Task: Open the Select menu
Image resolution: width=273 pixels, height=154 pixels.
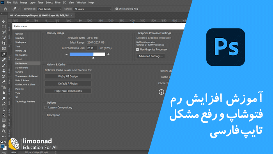Action: [49, 2]
